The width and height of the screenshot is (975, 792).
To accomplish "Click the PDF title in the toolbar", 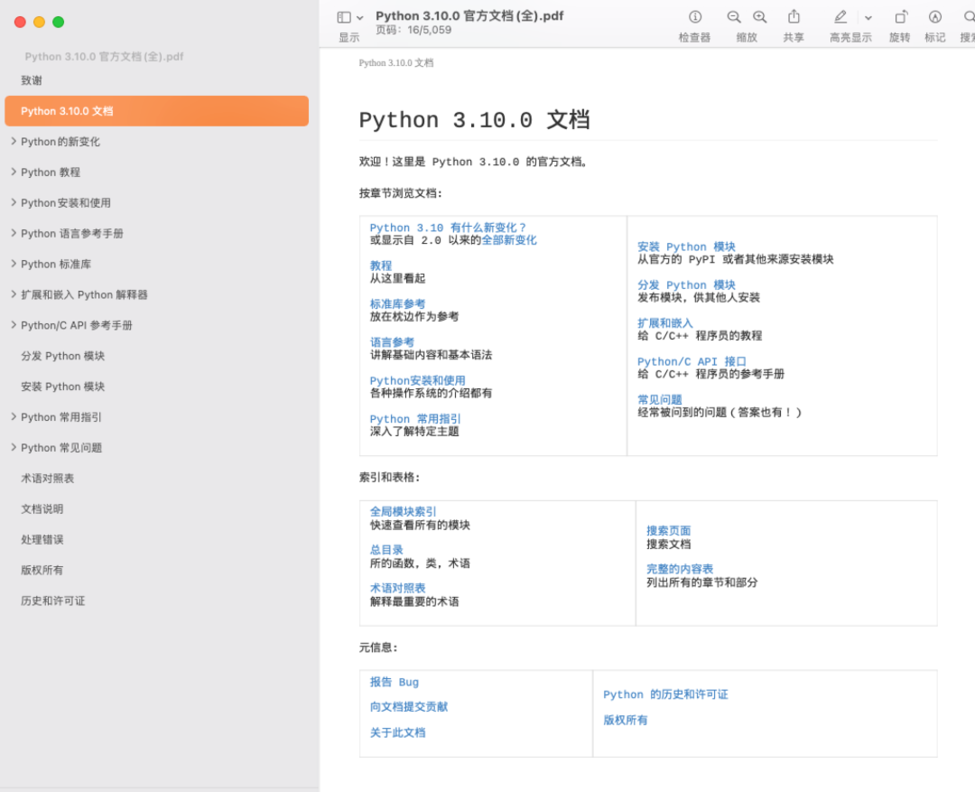I will 469,15.
